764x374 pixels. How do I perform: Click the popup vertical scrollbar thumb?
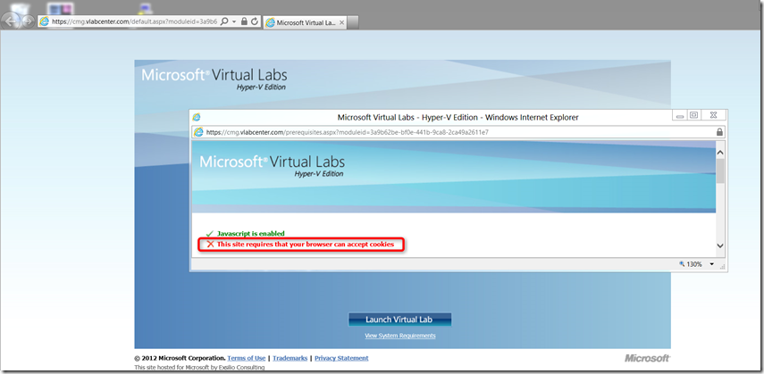tap(720, 170)
